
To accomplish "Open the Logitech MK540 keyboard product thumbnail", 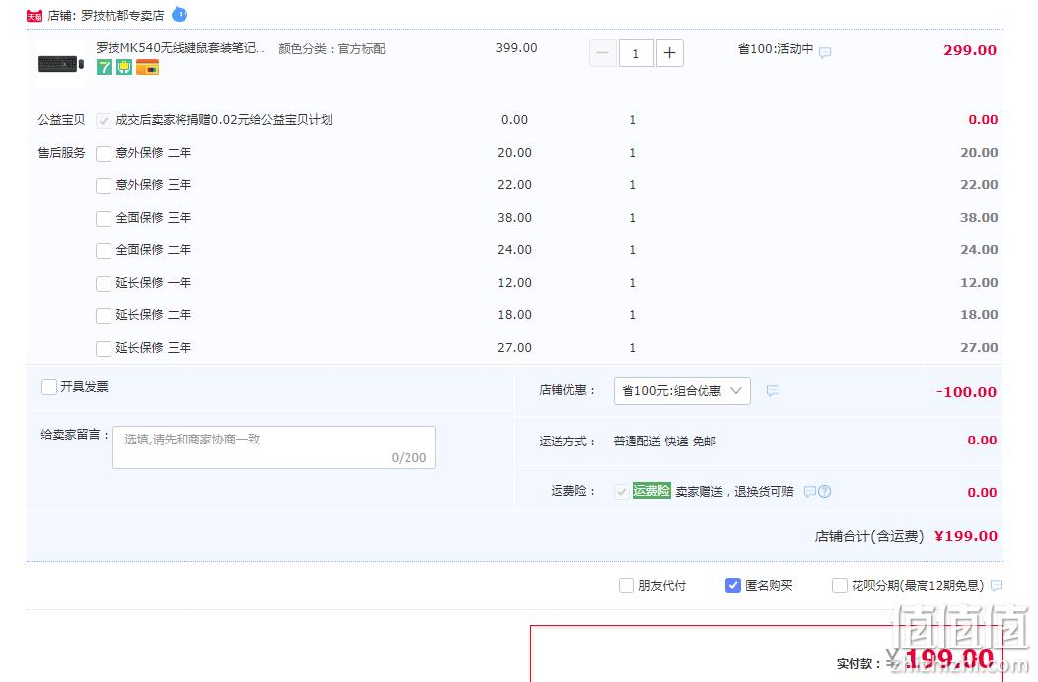I will point(61,63).
